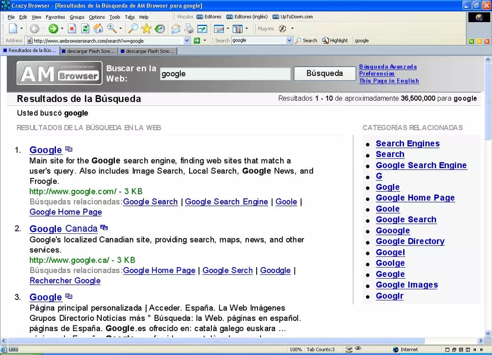This screenshot has height=355, width=492.
Task: Click the tile horizontally icon in status bar
Action: (x=461, y=350)
